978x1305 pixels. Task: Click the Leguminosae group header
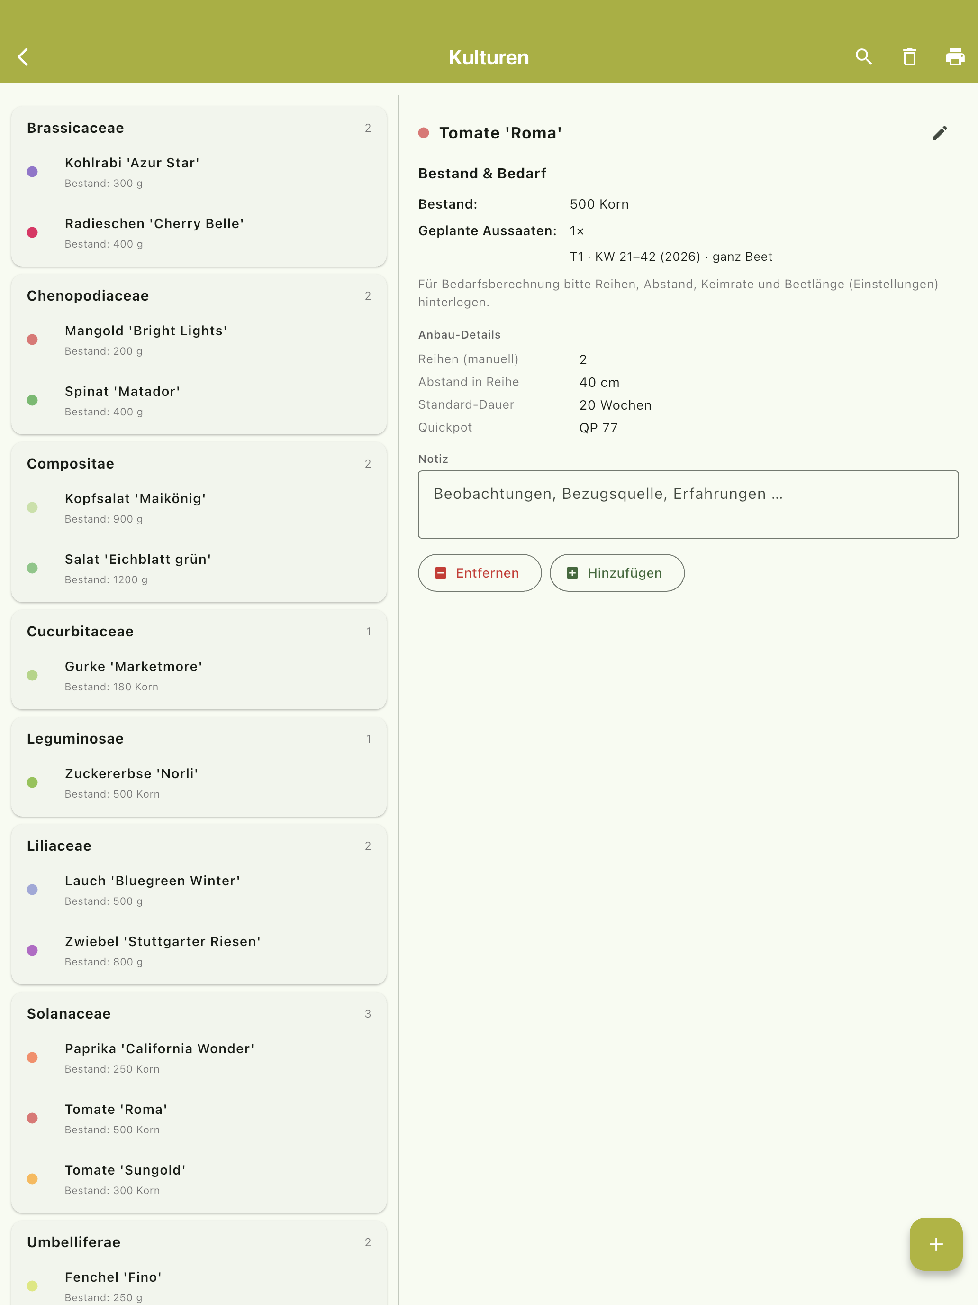(199, 739)
